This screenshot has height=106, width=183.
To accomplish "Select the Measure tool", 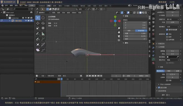I will tap(43, 34).
